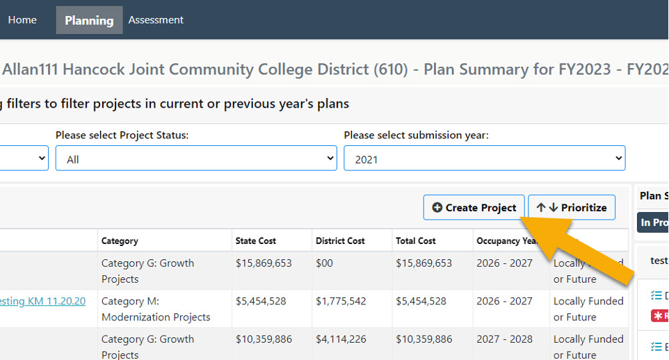Expand the partially visible dropdown at left
This screenshot has height=360, width=669.
click(x=24, y=158)
